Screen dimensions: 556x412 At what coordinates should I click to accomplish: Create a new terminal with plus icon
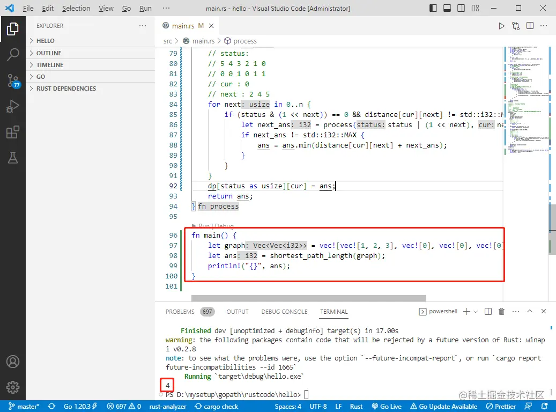(x=466, y=312)
